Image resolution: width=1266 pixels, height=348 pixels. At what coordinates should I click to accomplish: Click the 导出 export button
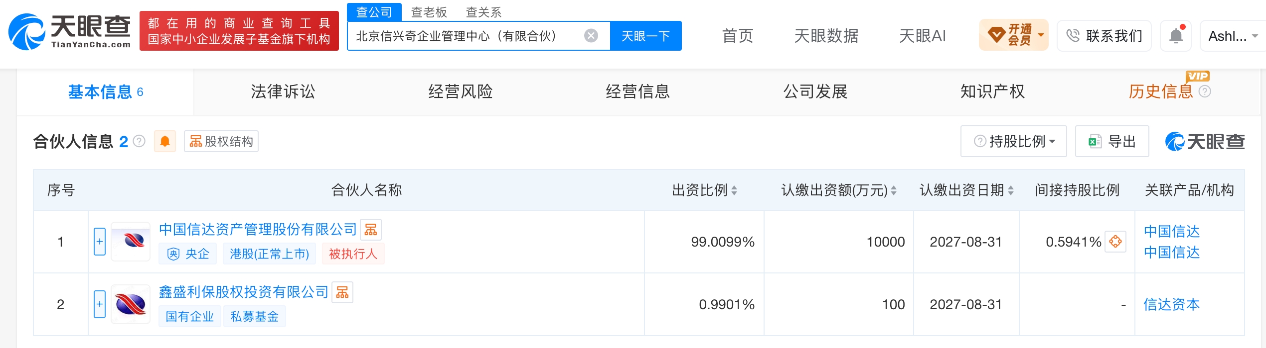1112,142
